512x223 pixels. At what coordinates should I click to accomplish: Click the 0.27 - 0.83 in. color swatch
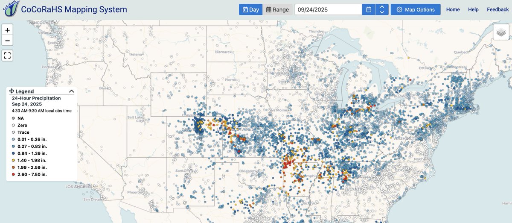(x=14, y=147)
